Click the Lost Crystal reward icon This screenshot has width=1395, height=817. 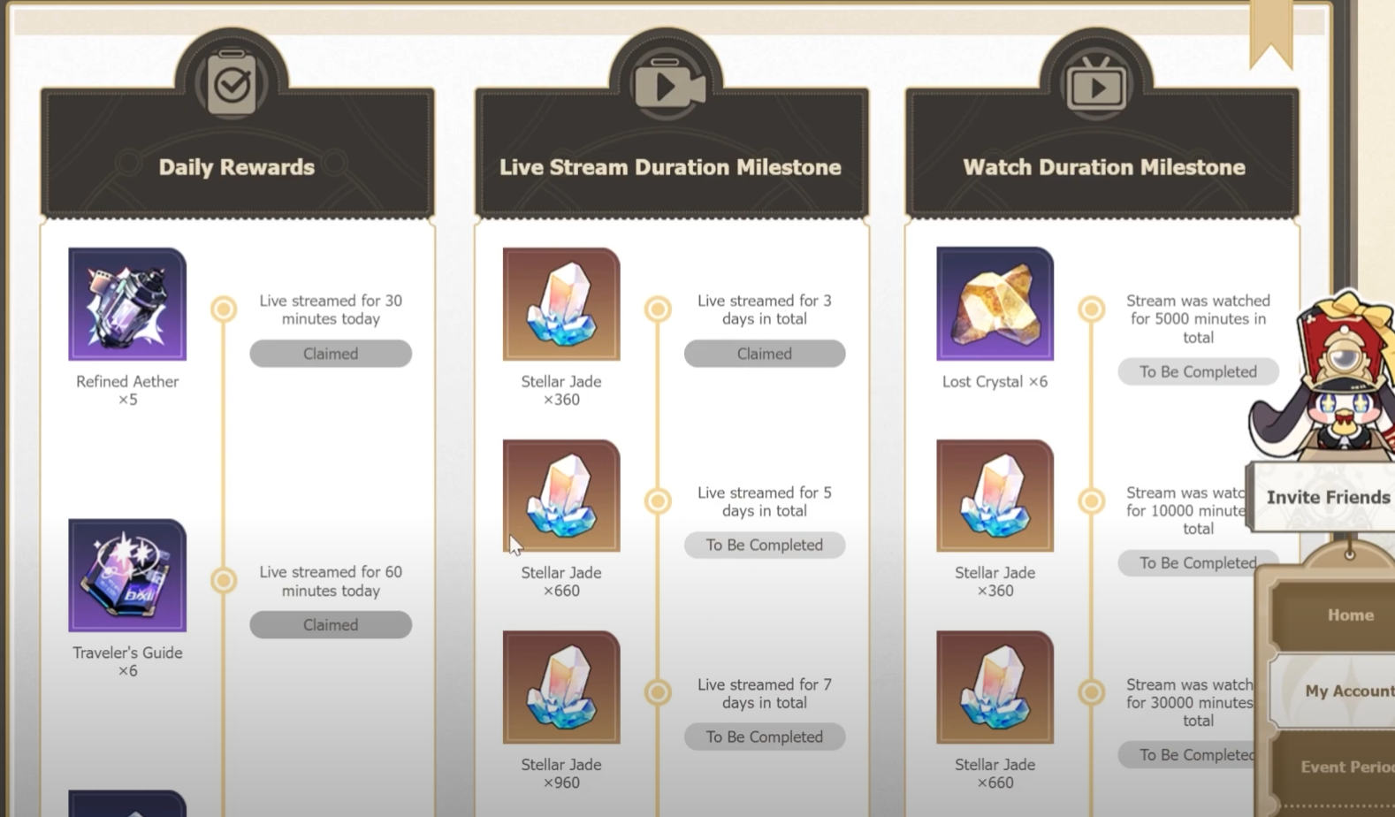[x=995, y=304]
